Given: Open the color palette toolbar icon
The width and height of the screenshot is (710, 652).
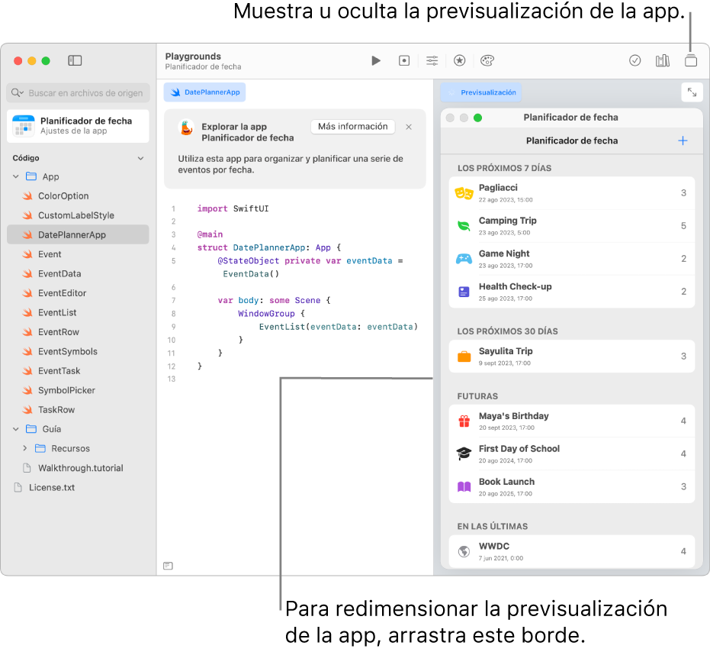Looking at the screenshot, I should click(x=487, y=60).
